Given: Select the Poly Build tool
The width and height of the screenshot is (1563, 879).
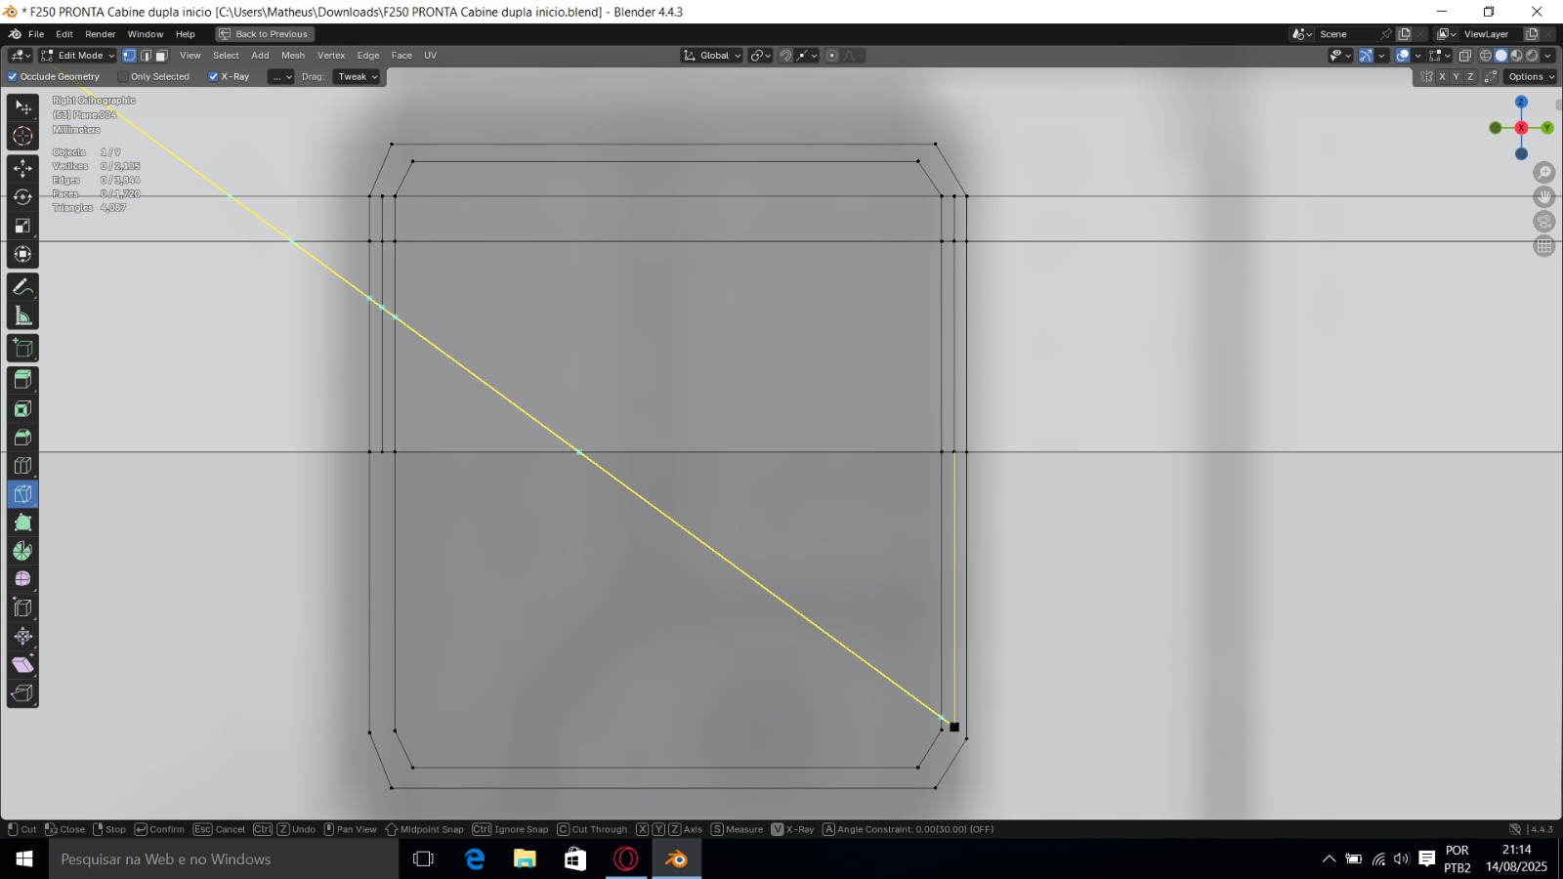Looking at the screenshot, I should (23, 523).
